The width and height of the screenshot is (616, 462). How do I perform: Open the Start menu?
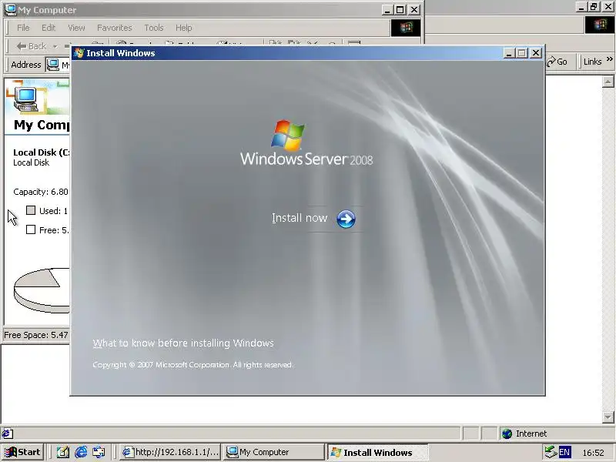coord(22,452)
